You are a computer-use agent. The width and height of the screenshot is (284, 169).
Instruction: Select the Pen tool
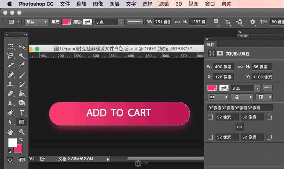11,113
